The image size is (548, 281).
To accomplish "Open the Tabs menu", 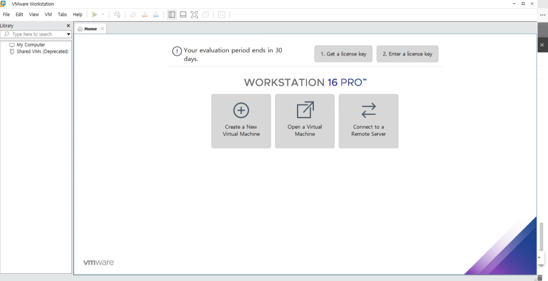I will [62, 14].
